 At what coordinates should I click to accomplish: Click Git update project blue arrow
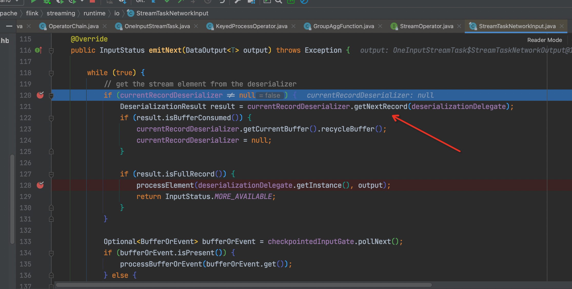154,1
